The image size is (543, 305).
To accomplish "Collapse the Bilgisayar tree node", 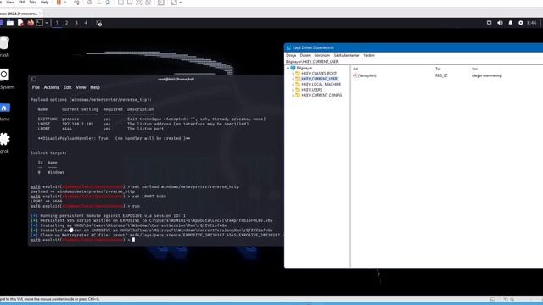I will [288, 68].
